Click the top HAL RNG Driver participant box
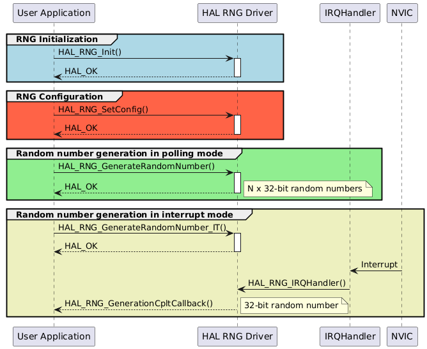Screen dimensions: 427x349 coord(237,13)
